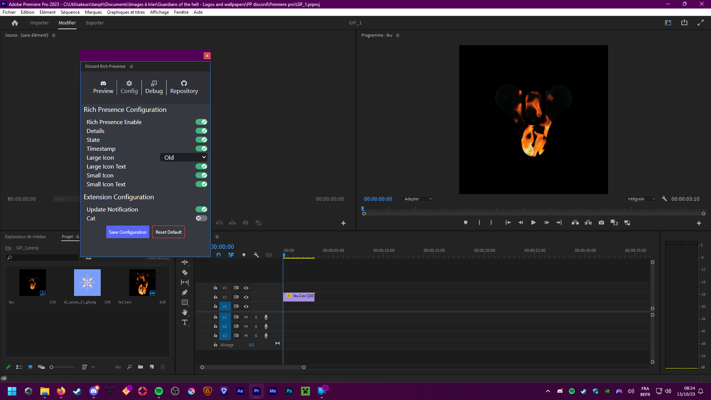
Task: Switch to the Exporter workspace tab
Action: (94, 23)
